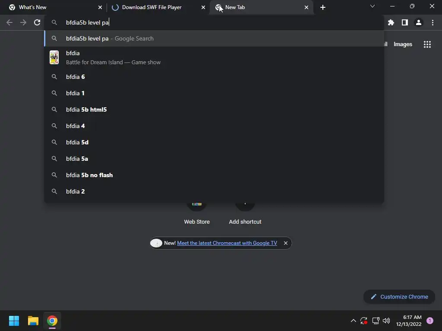Open the network status tray icon
Screen dimensions: 442x331
tap(376, 321)
